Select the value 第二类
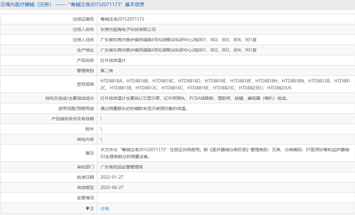Screen dimensions: 355x215 (x=106, y=71)
